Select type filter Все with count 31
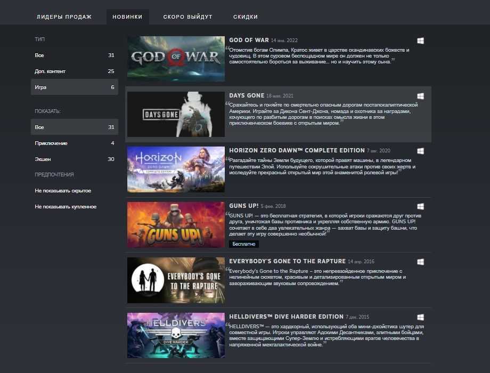This screenshot has width=490, height=373. pyautogui.click(x=75, y=55)
